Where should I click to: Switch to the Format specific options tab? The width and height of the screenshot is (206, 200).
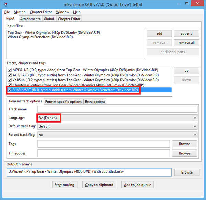pos(64,102)
